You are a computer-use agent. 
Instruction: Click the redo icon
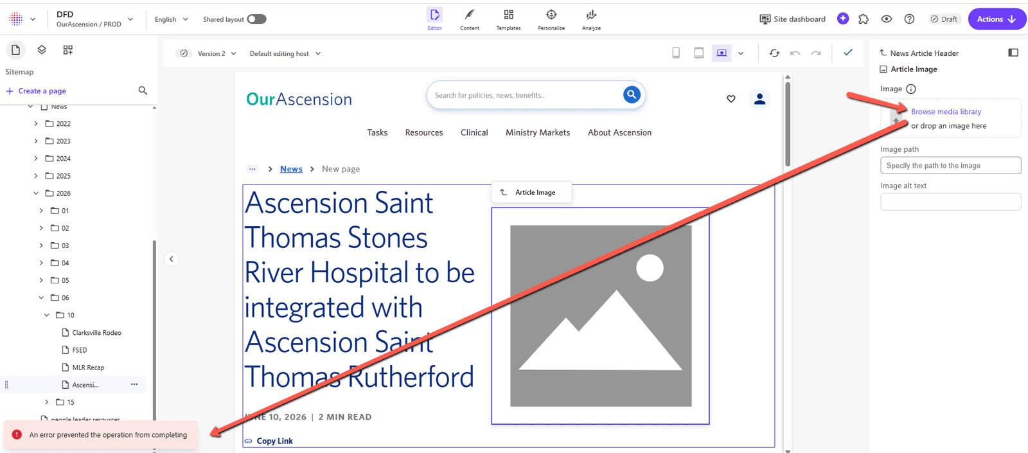(x=816, y=53)
